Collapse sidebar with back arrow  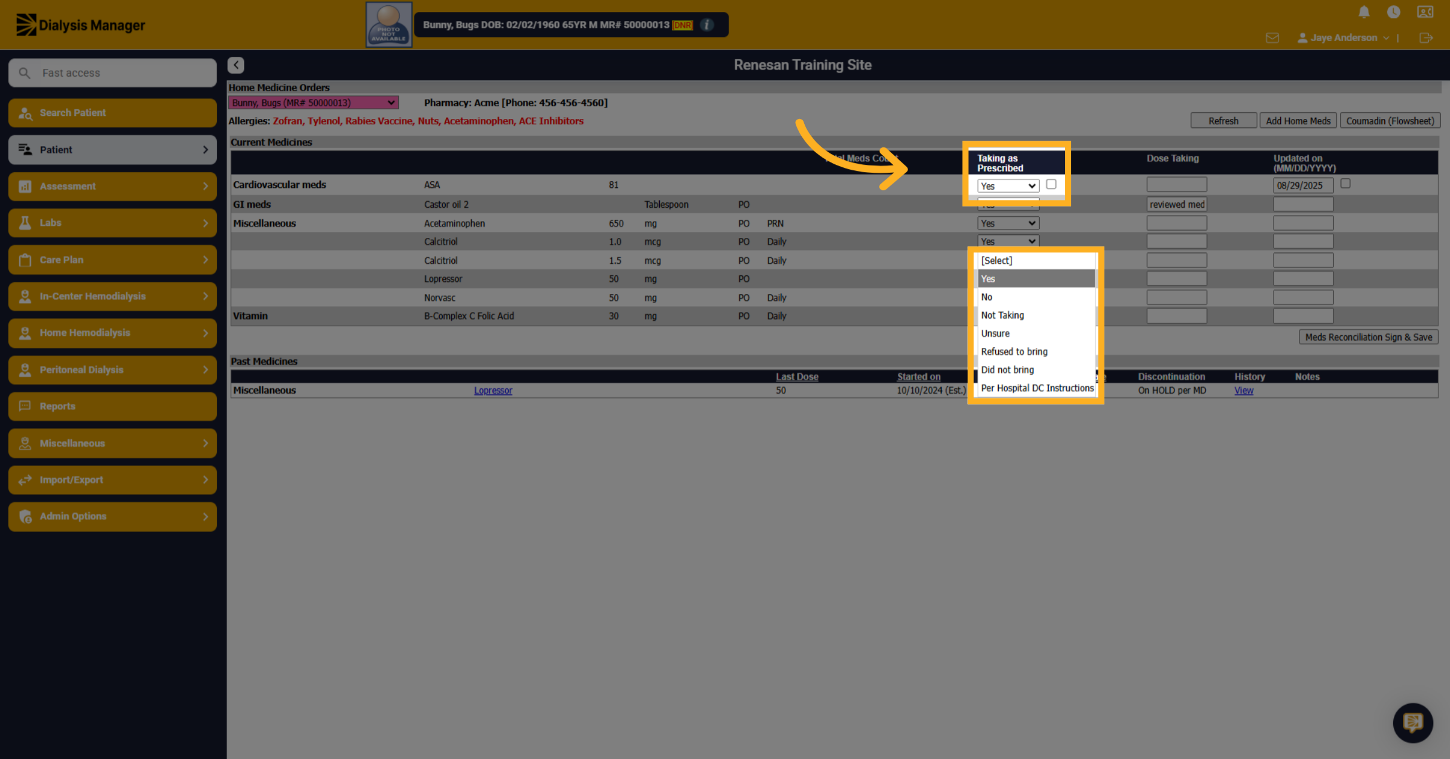click(x=236, y=65)
